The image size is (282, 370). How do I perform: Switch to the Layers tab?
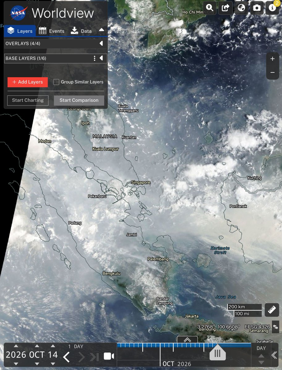20,31
